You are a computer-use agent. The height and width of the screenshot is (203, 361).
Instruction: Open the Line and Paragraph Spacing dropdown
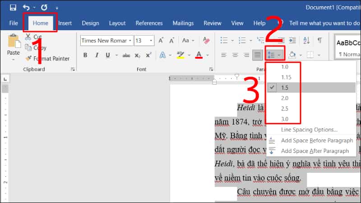274,55
